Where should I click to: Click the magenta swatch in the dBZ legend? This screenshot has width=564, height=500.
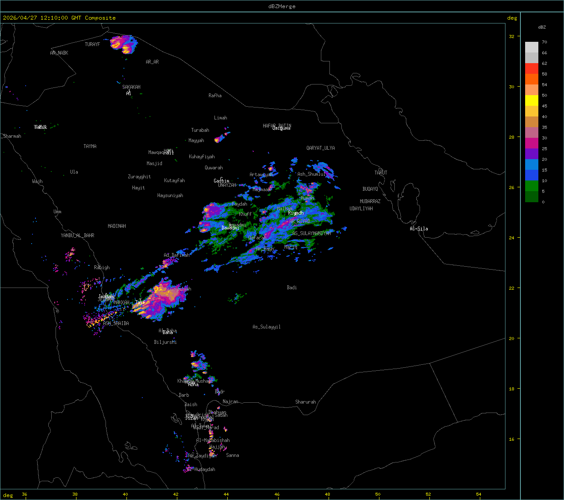532,143
